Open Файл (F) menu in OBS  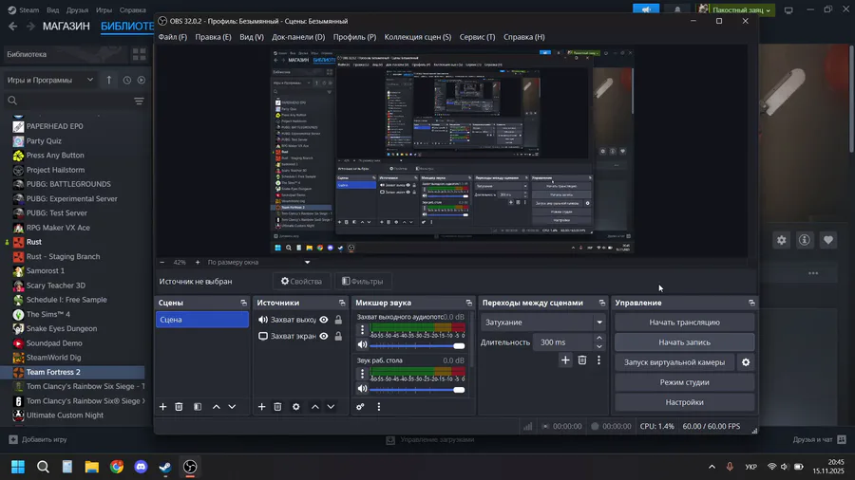(172, 37)
